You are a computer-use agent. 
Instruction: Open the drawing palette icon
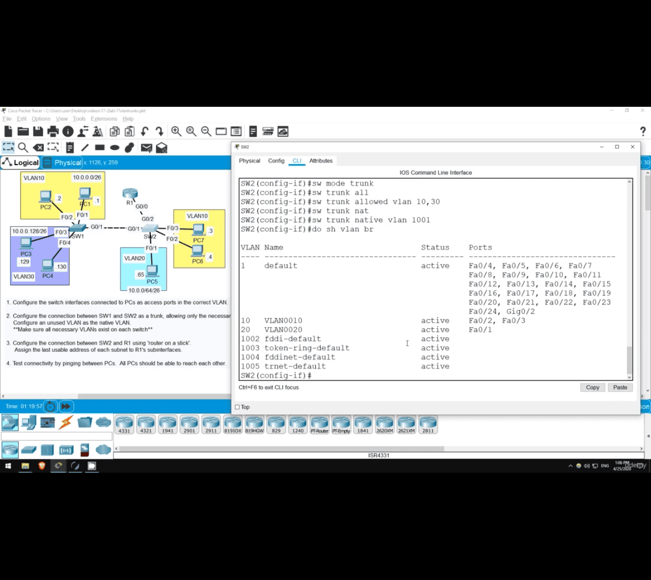[221, 132]
